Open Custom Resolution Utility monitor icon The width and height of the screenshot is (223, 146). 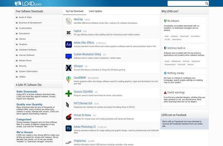tap(68, 56)
